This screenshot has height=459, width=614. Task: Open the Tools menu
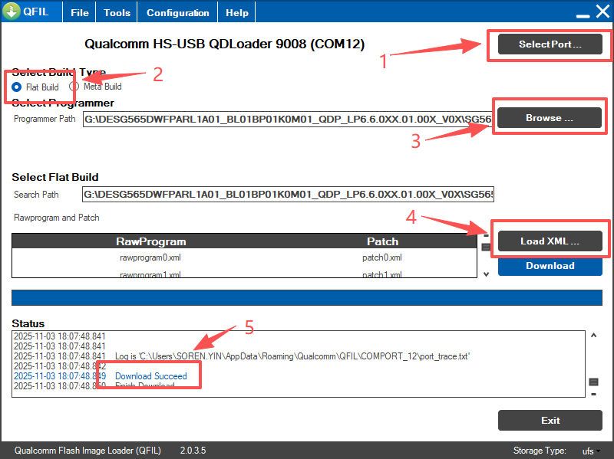tap(117, 12)
